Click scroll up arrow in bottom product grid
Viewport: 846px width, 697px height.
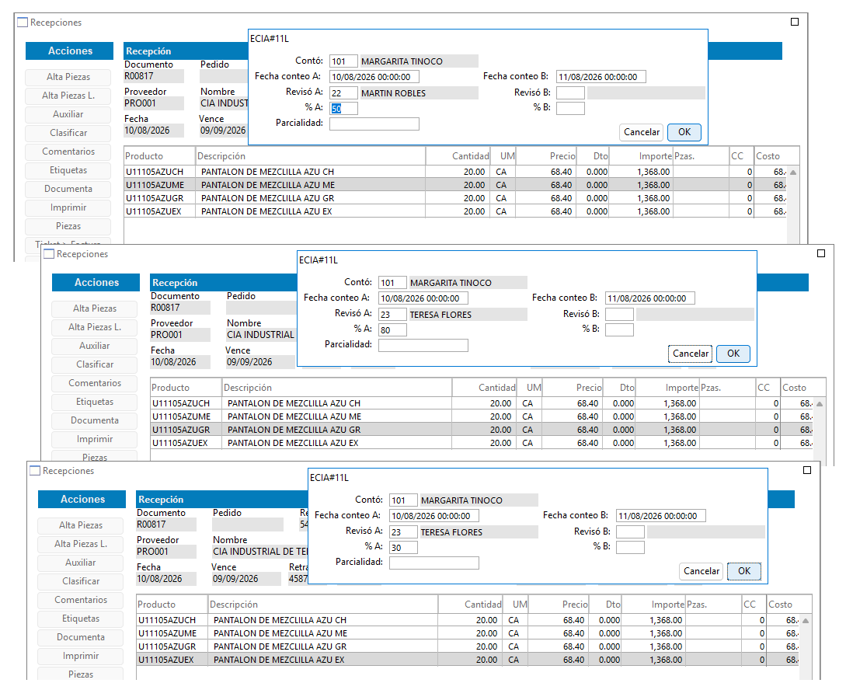(x=806, y=621)
